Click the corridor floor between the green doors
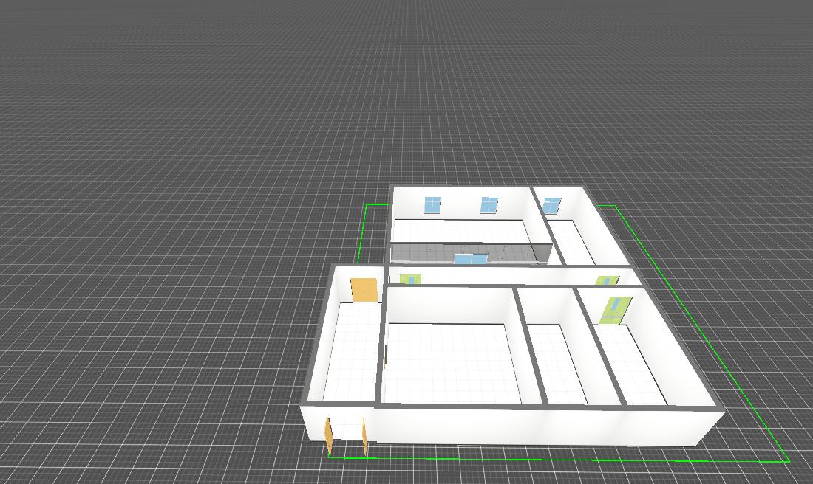Image resolution: width=813 pixels, height=484 pixels. click(x=510, y=277)
